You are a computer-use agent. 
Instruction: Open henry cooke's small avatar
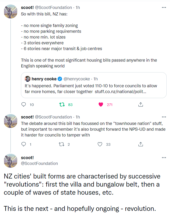[x=27, y=79]
